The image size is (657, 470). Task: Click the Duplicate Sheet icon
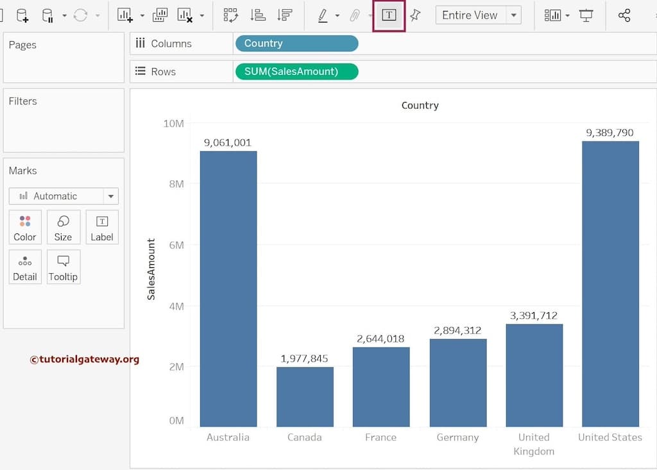click(160, 15)
